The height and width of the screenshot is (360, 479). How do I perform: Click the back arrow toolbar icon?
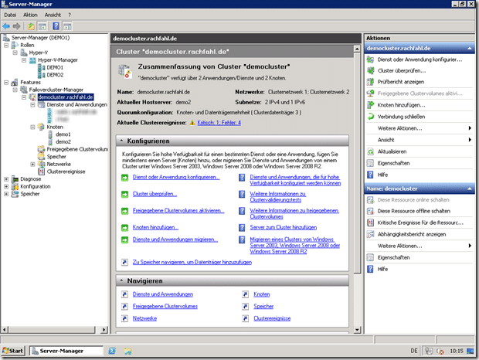click(6, 26)
